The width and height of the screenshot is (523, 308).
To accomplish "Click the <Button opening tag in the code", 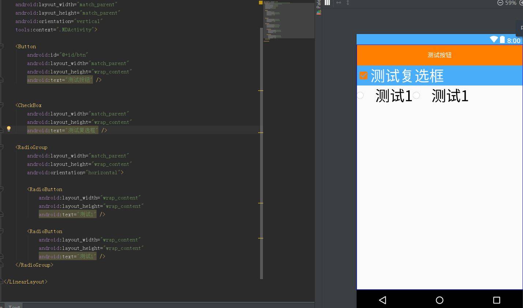I will pos(26,46).
